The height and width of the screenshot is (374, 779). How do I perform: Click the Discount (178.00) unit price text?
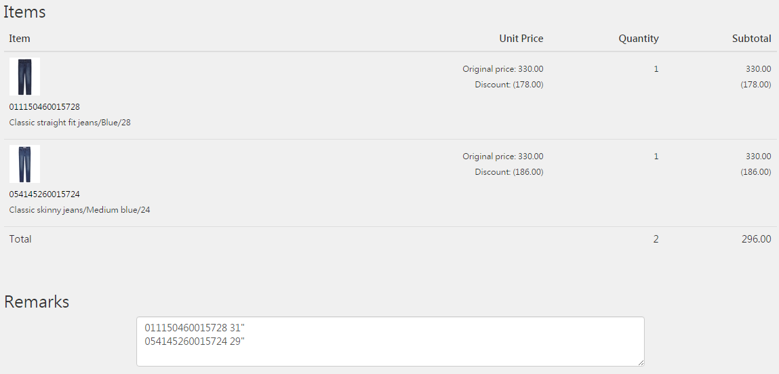(508, 85)
